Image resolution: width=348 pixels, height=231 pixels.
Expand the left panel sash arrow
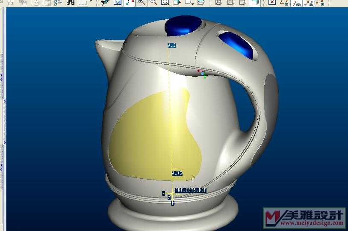[5, 101]
